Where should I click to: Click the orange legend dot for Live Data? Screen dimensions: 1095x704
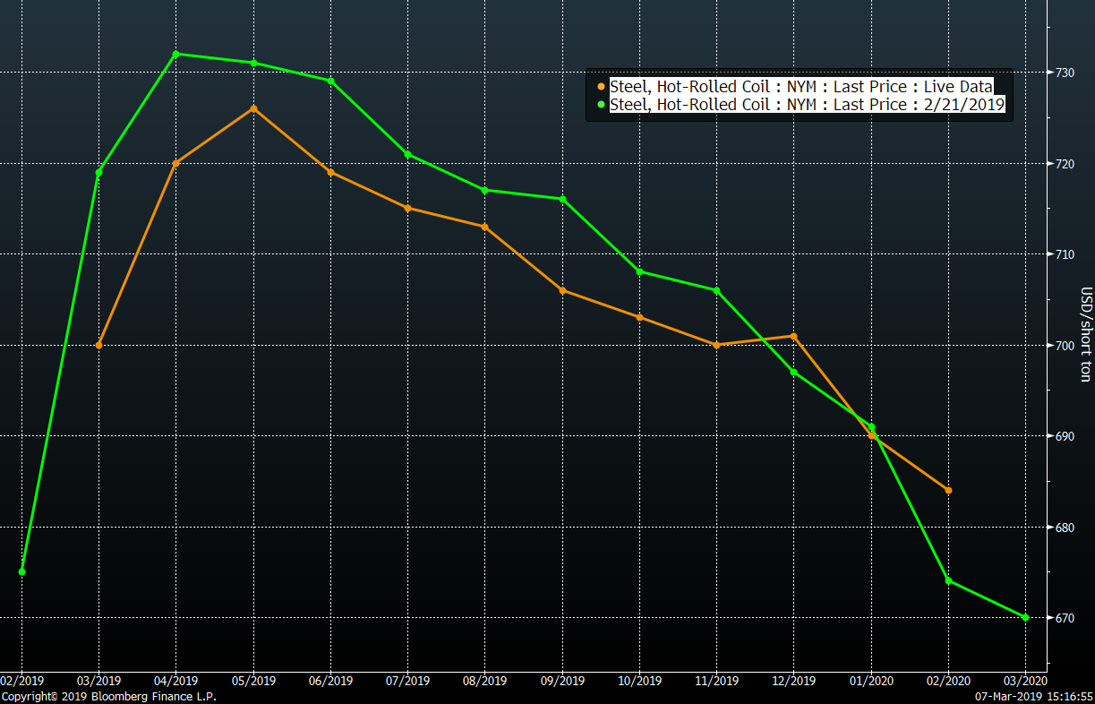pyautogui.click(x=602, y=87)
